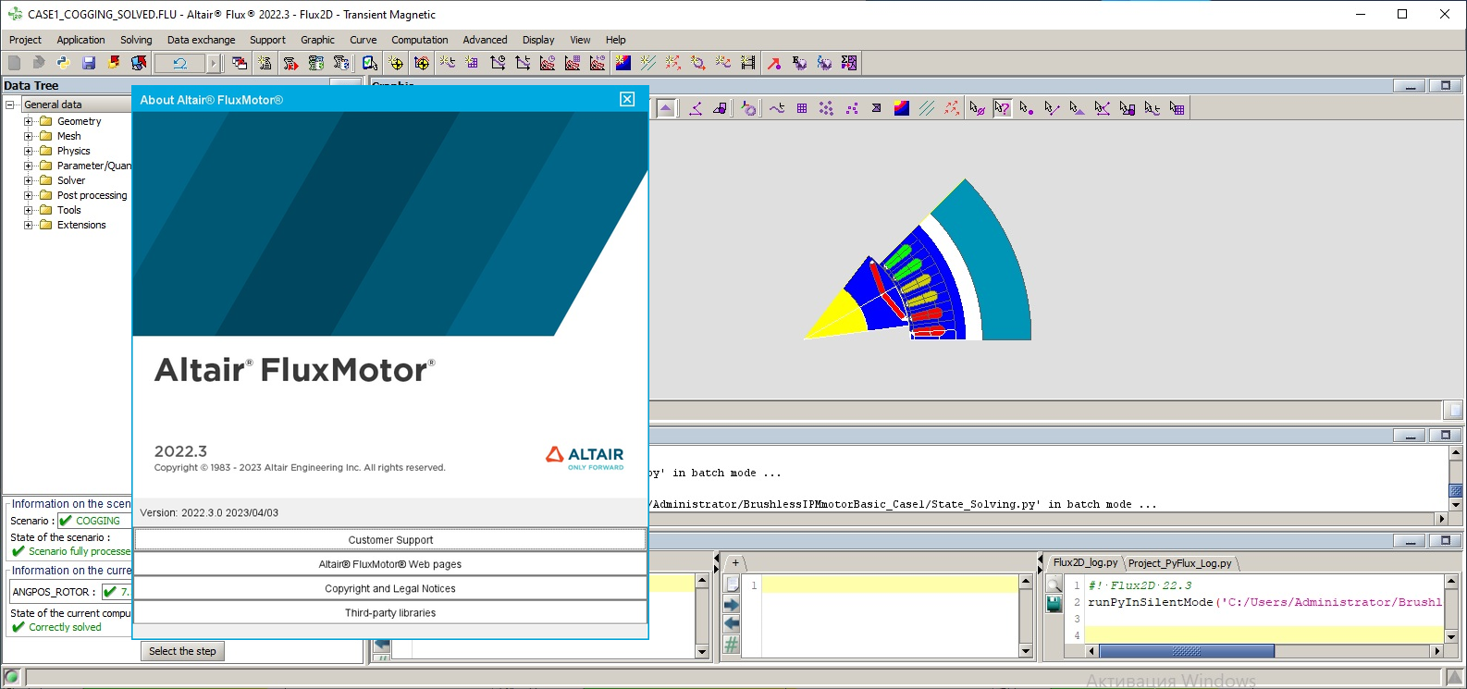Click the green hash comment icon
Image resolution: width=1467 pixels, height=689 pixels.
coord(732,645)
